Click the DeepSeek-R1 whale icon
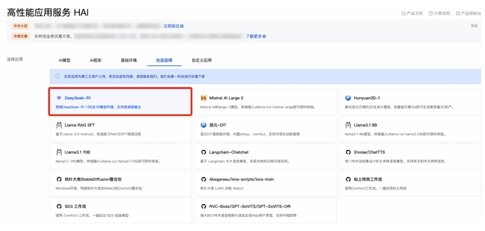The width and height of the screenshot is (485, 231). pyautogui.click(x=59, y=98)
